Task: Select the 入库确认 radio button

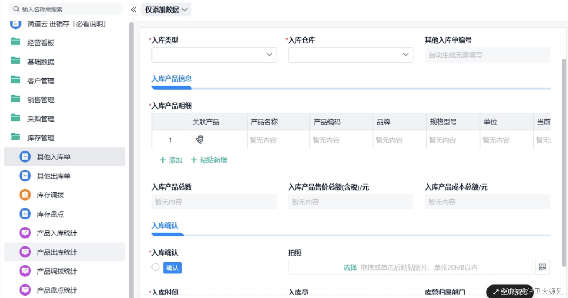Action: [155, 267]
